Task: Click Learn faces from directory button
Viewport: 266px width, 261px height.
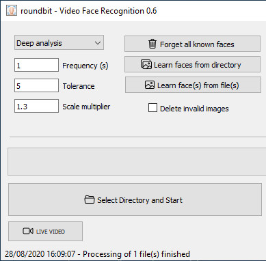Action: [x=192, y=64]
